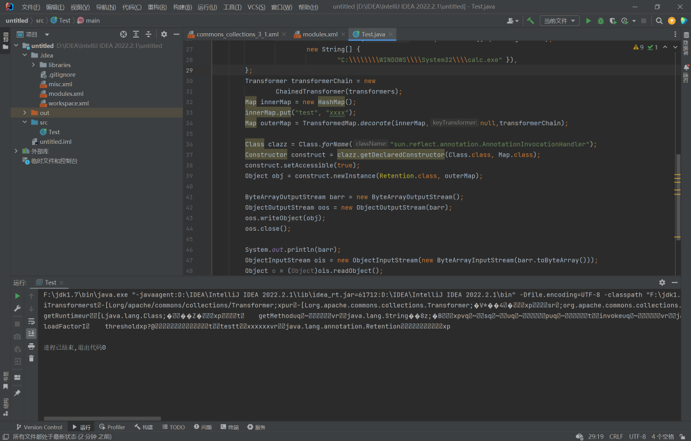Select opened file locator target icon
Viewport: 691px width, 441px height.
click(x=123, y=35)
